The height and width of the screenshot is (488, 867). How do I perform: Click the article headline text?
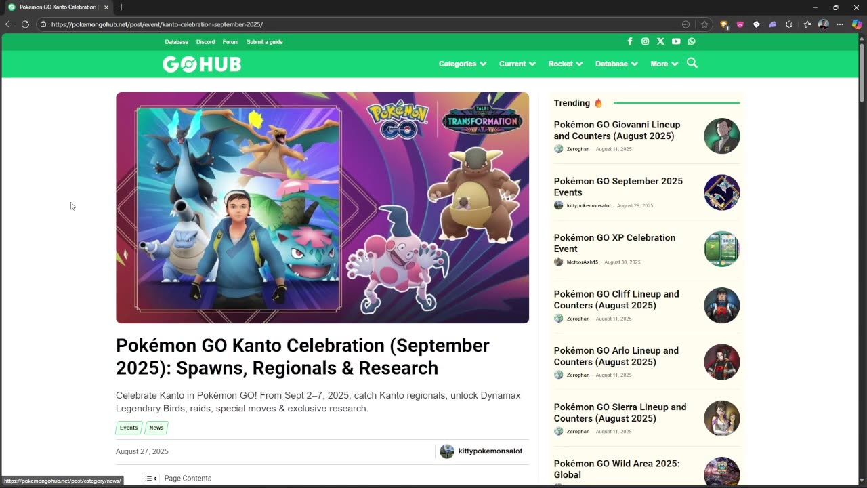point(303,357)
